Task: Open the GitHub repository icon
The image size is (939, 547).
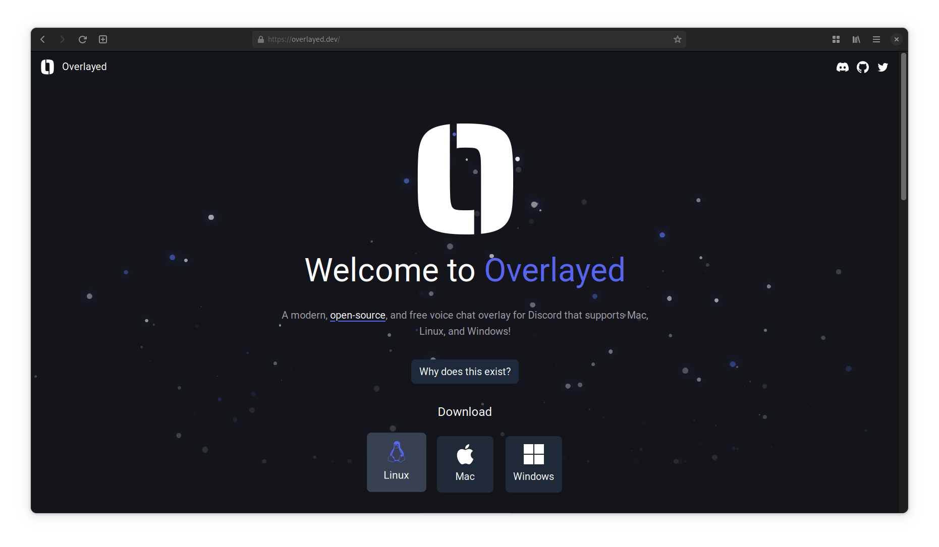Action: (x=863, y=67)
